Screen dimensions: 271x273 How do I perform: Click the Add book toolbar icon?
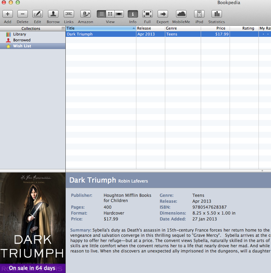click(x=8, y=14)
